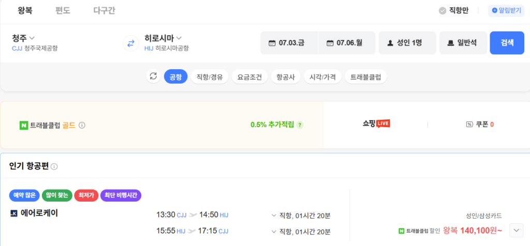Open the 청주 departure city dropdown
530x246 pixels.
click(23, 38)
